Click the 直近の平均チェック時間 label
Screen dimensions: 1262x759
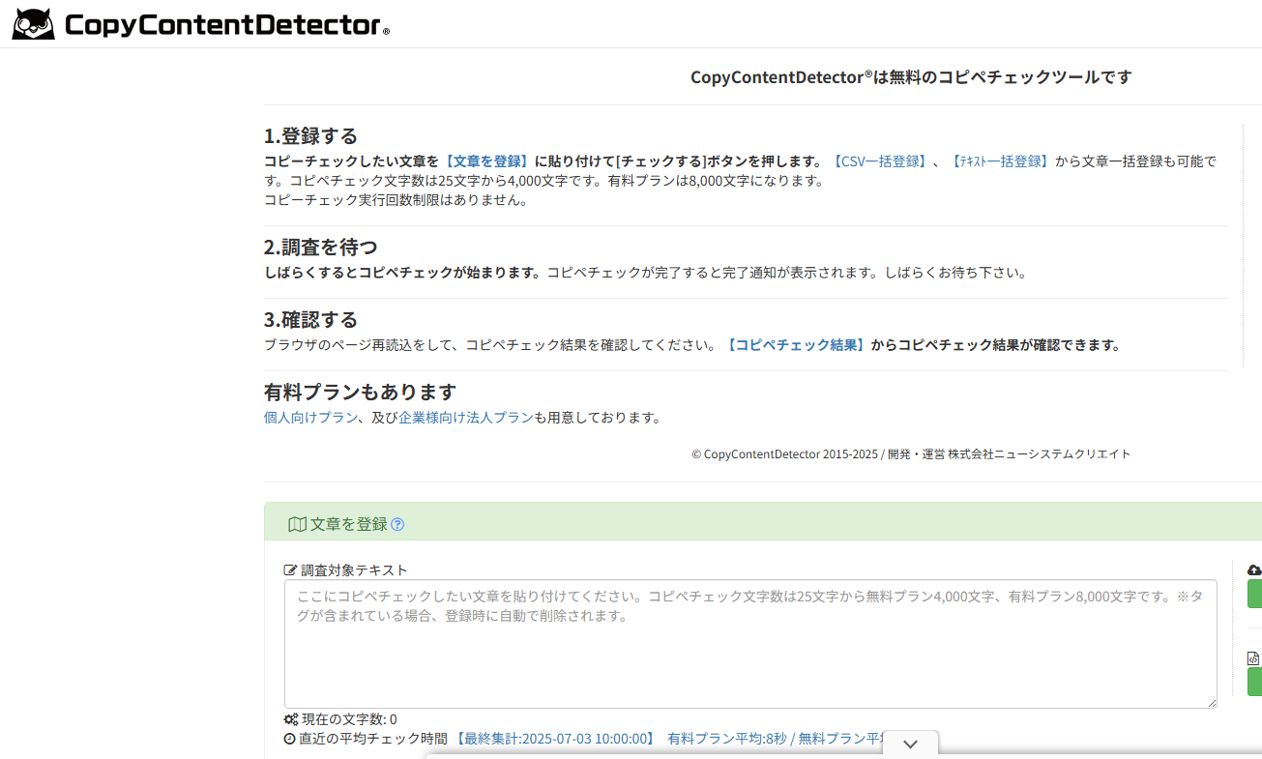pos(373,739)
